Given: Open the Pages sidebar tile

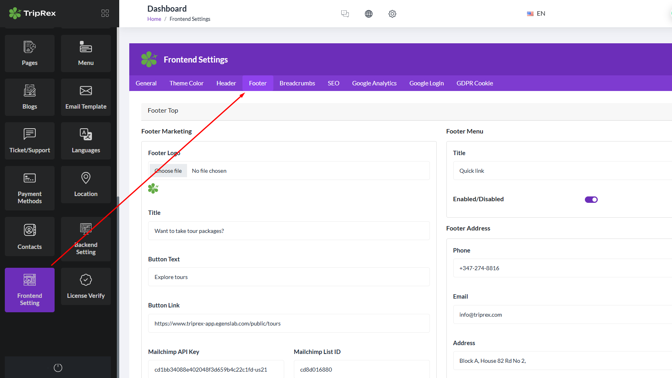Looking at the screenshot, I should pyautogui.click(x=30, y=53).
